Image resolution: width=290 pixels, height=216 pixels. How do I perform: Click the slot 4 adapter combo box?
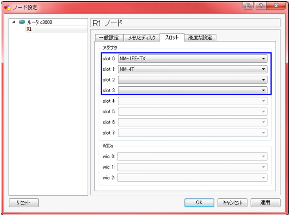point(193,101)
